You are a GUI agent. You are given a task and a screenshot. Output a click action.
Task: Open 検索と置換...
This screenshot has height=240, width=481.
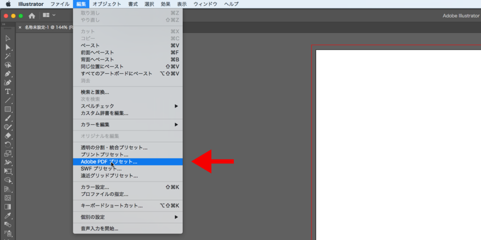coord(128,92)
